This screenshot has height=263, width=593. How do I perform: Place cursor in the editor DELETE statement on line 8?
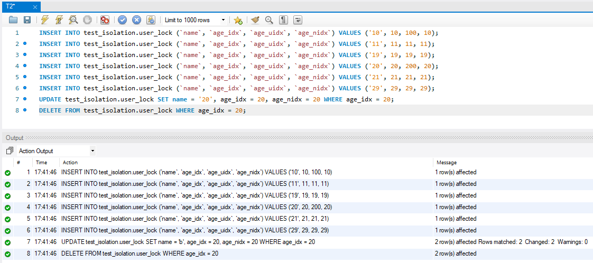coord(142,111)
